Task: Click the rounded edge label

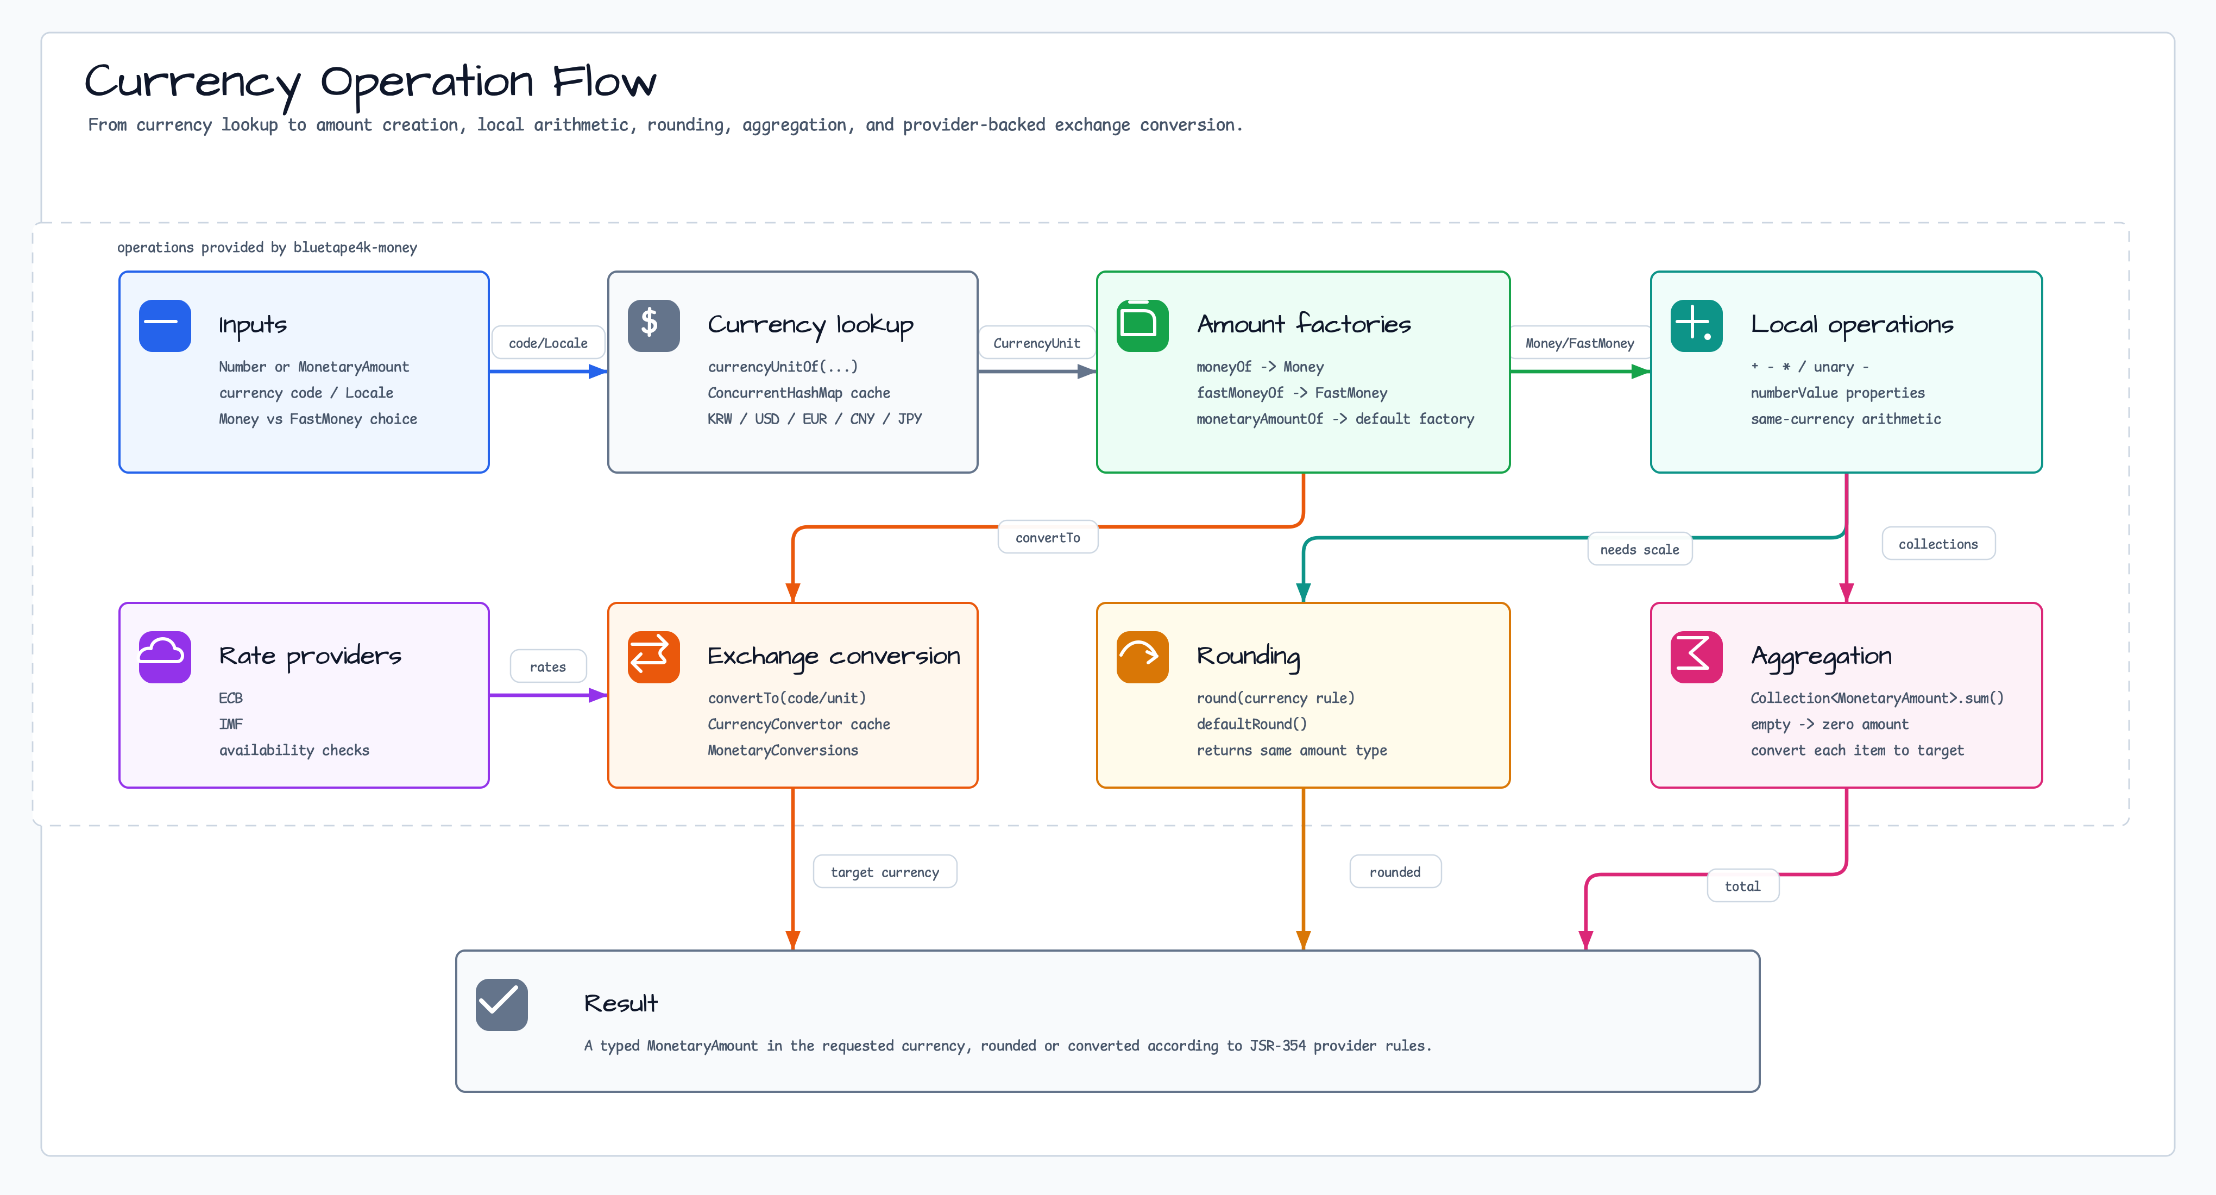Action: tap(1394, 871)
